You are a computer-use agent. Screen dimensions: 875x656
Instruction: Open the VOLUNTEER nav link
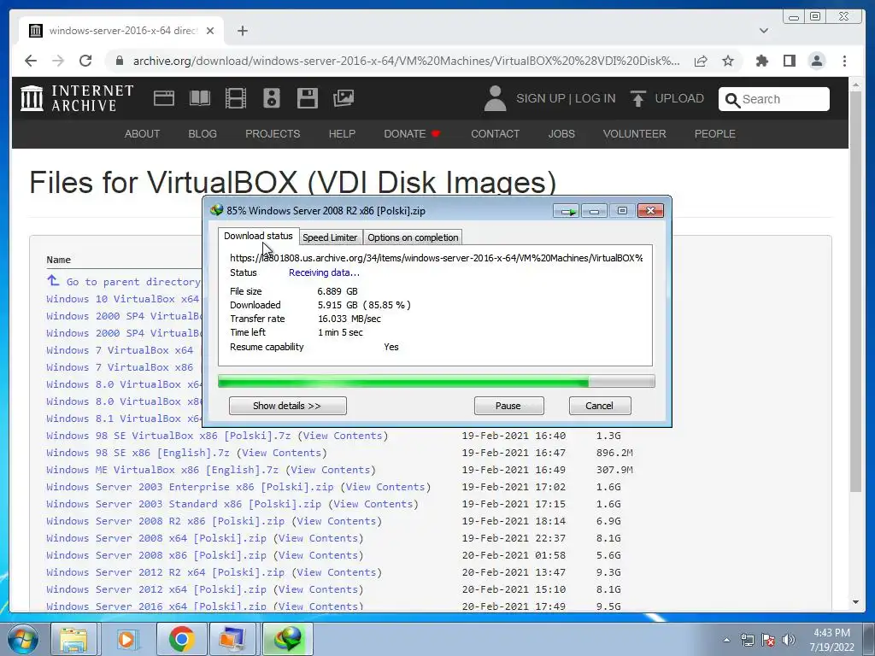pyautogui.click(x=635, y=134)
